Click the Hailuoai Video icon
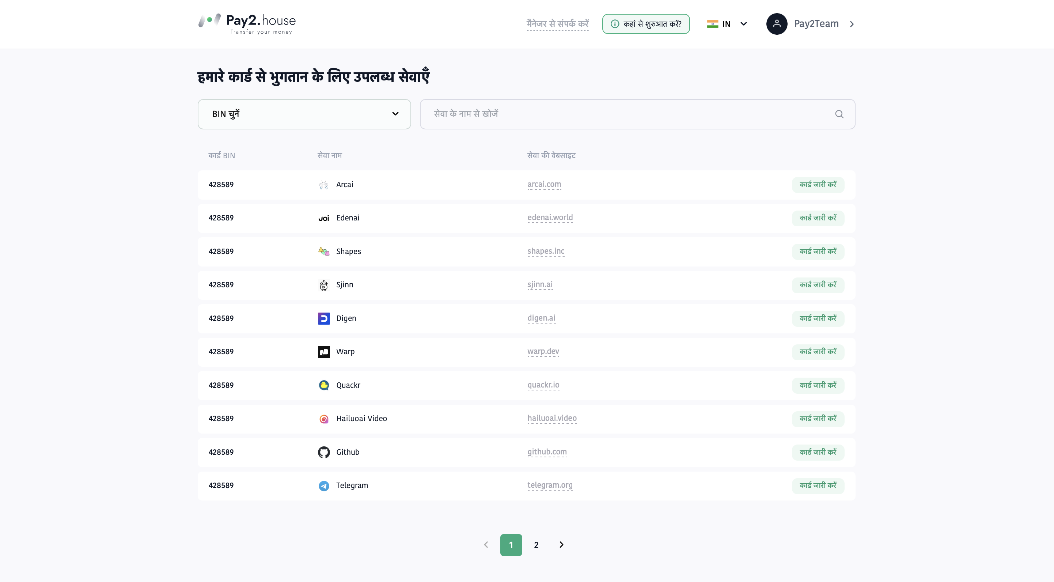The height and width of the screenshot is (582, 1054). tap(324, 419)
